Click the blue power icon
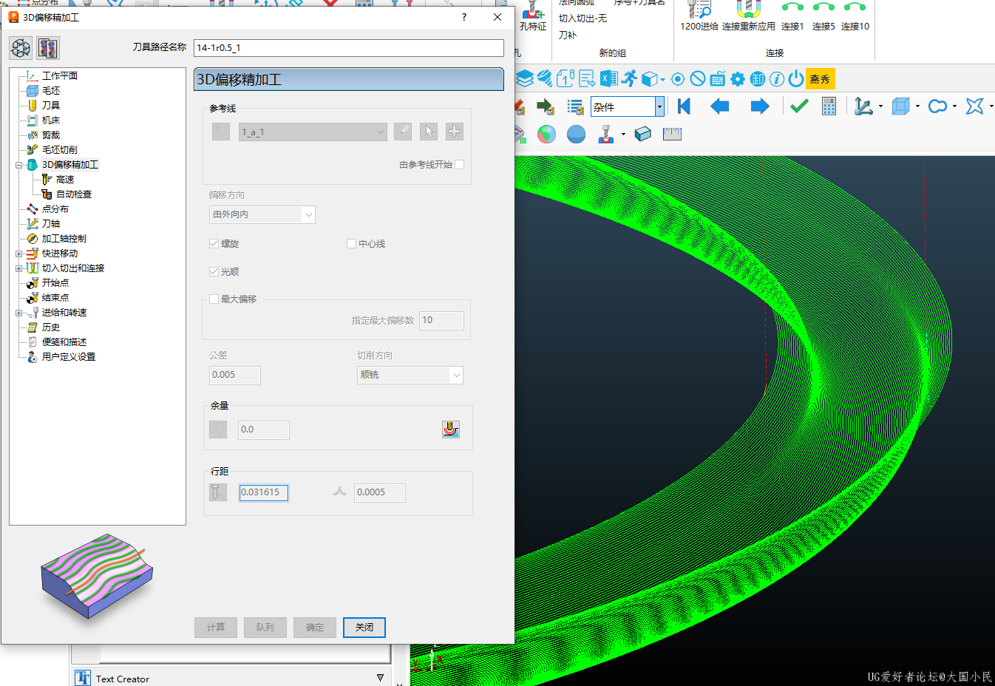This screenshot has height=686, width=995. tap(796, 79)
